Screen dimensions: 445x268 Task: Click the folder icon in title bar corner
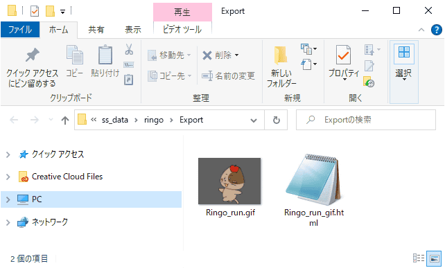coord(12,11)
